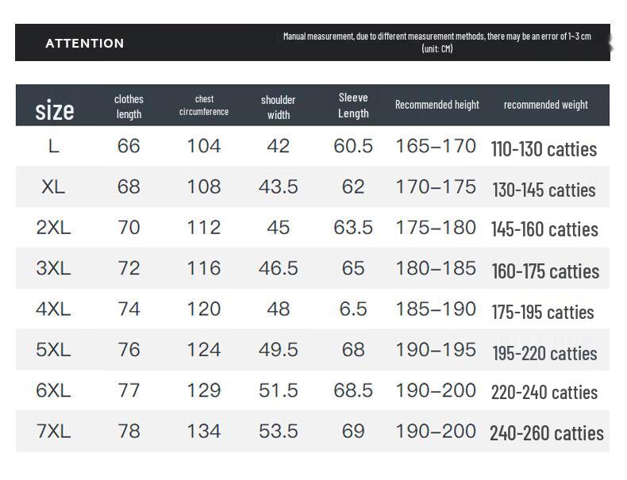
Task: Click the 'size' column header
Action: pyautogui.click(x=55, y=110)
